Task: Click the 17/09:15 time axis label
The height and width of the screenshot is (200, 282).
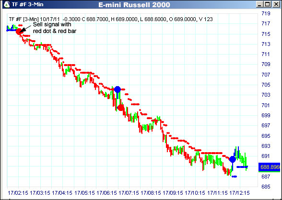Action: [173, 193]
